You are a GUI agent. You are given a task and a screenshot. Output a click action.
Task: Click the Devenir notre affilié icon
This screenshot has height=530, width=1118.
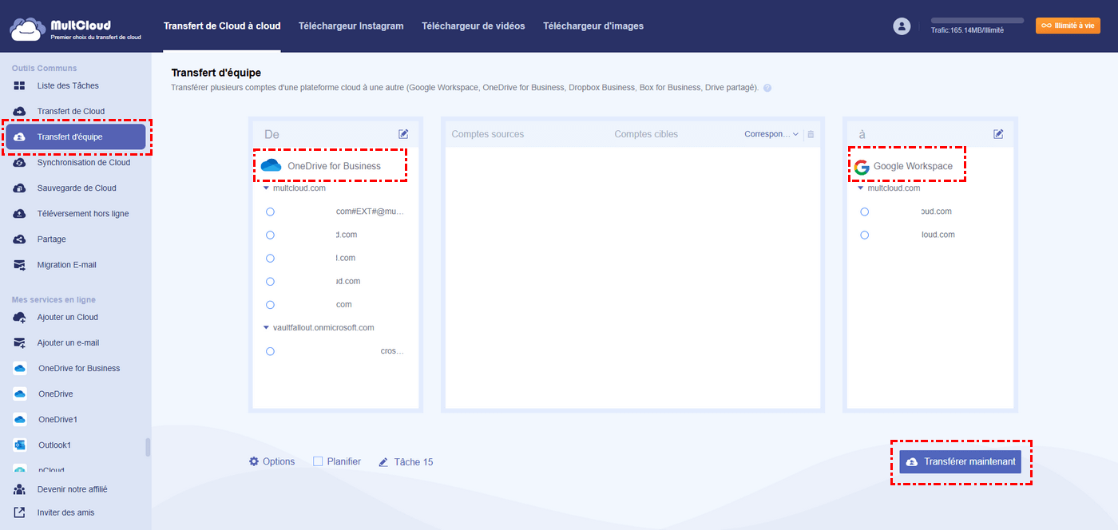[19, 489]
